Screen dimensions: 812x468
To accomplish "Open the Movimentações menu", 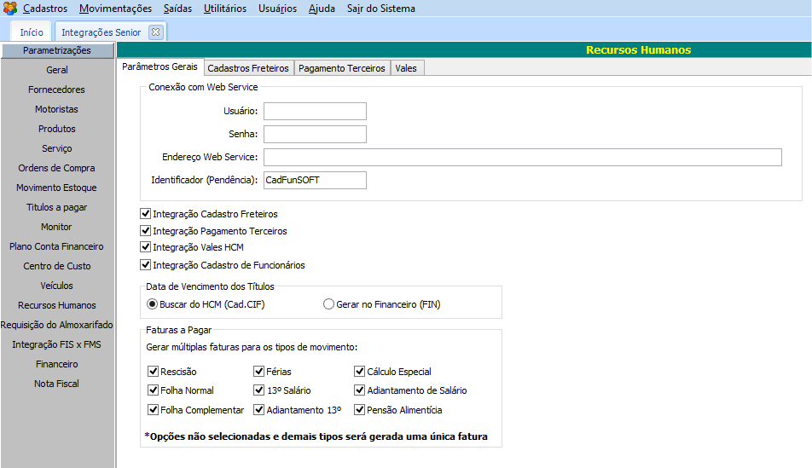I will [x=115, y=9].
